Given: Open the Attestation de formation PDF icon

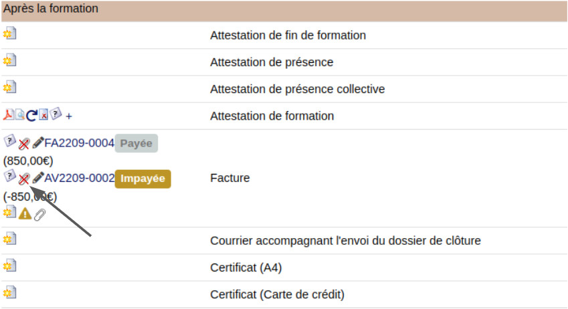Looking at the screenshot, I should pos(9,115).
